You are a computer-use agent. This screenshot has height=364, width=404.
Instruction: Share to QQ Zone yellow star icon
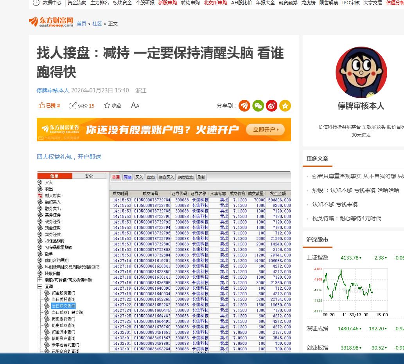pos(285,106)
